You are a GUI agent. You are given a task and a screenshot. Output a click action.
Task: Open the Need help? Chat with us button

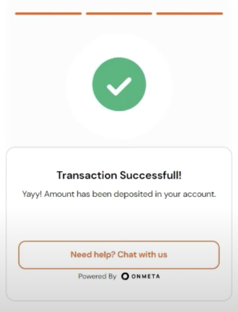119,255
